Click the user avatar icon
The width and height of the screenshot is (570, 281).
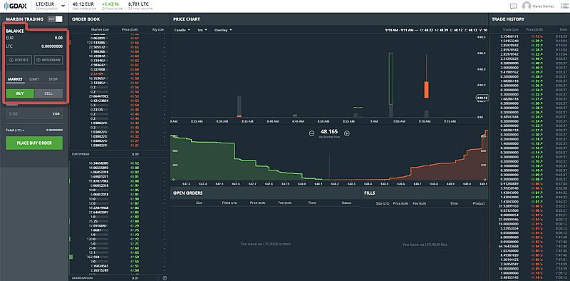pos(526,6)
